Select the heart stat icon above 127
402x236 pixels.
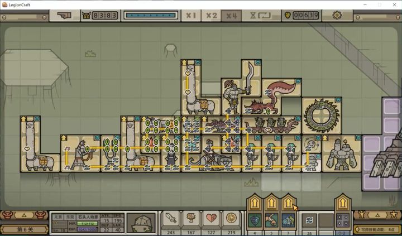tap(211, 219)
